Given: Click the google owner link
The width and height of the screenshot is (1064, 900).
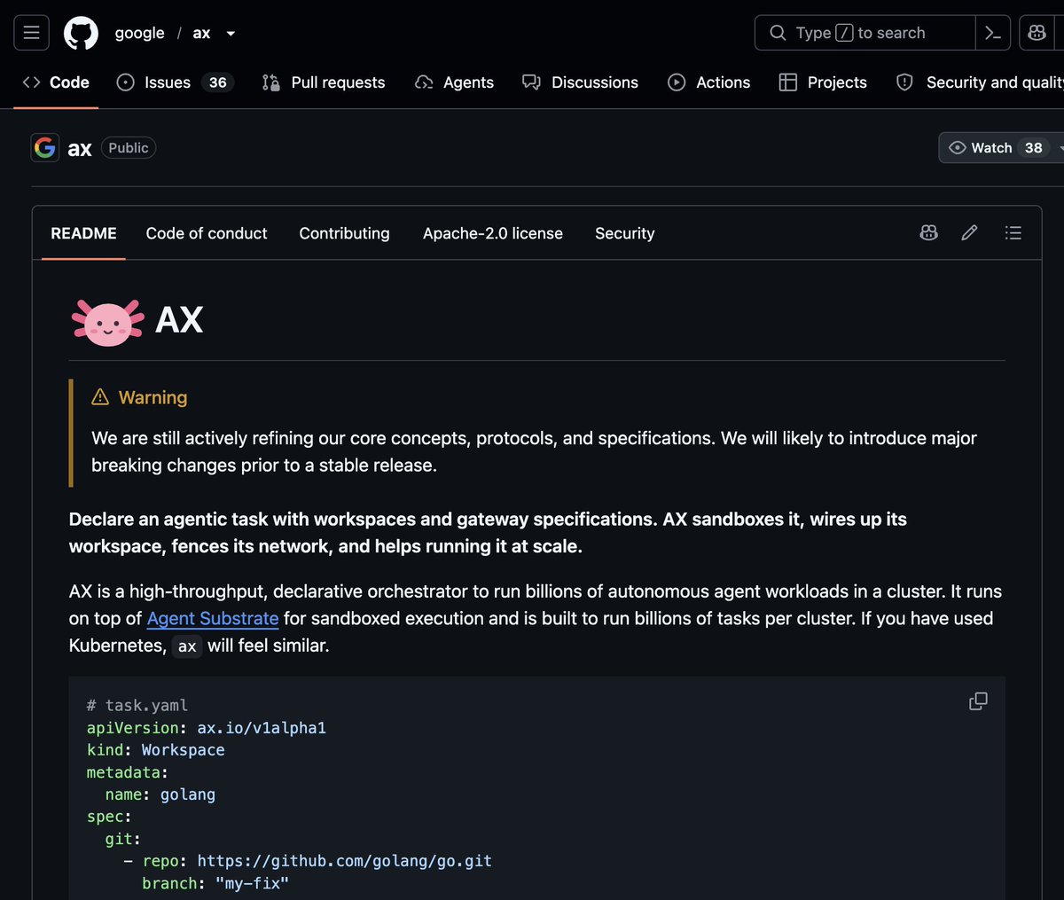Looking at the screenshot, I should point(139,33).
